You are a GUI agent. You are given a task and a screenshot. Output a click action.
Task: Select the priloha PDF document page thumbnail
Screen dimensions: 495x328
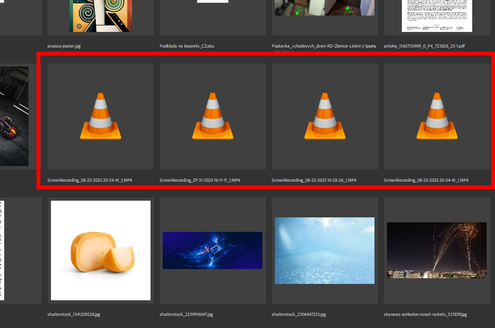tap(437, 16)
